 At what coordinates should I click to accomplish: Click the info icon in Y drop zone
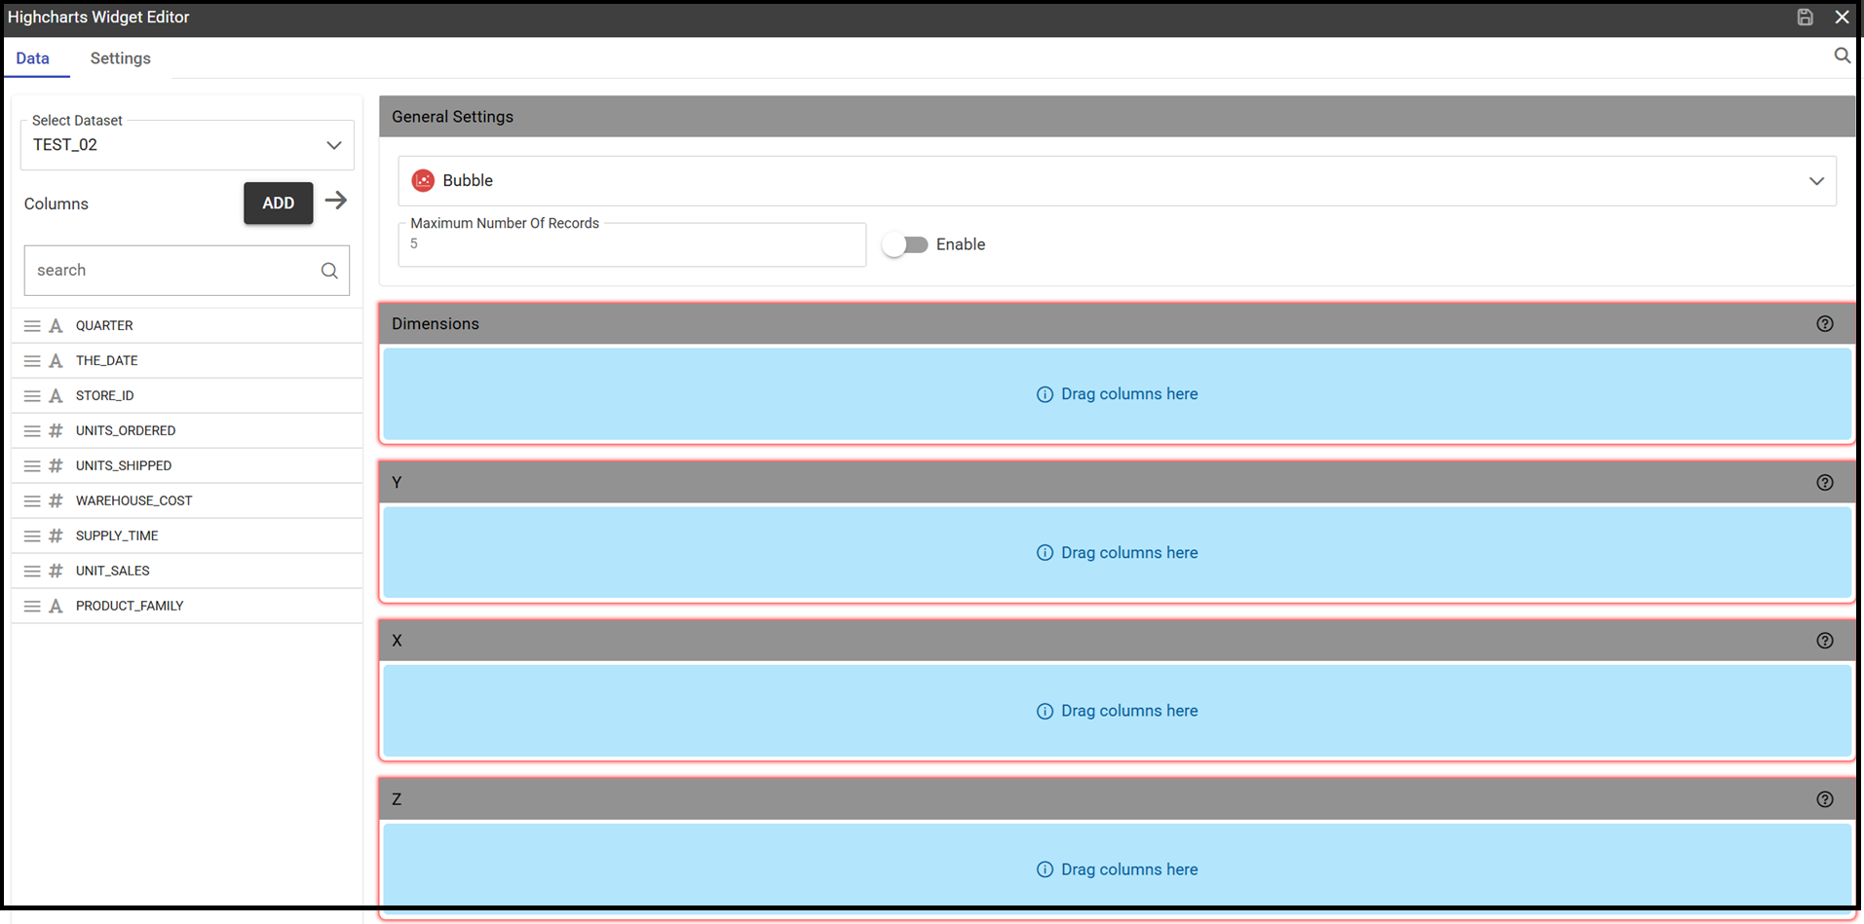click(1045, 553)
